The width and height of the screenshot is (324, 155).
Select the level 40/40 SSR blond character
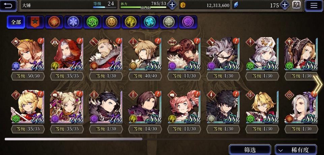point(145,59)
